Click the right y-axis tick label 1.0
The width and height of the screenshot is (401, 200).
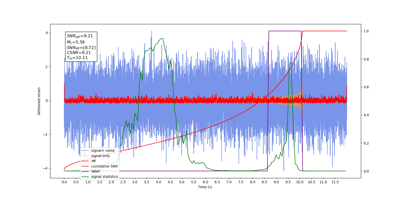coord(366,31)
